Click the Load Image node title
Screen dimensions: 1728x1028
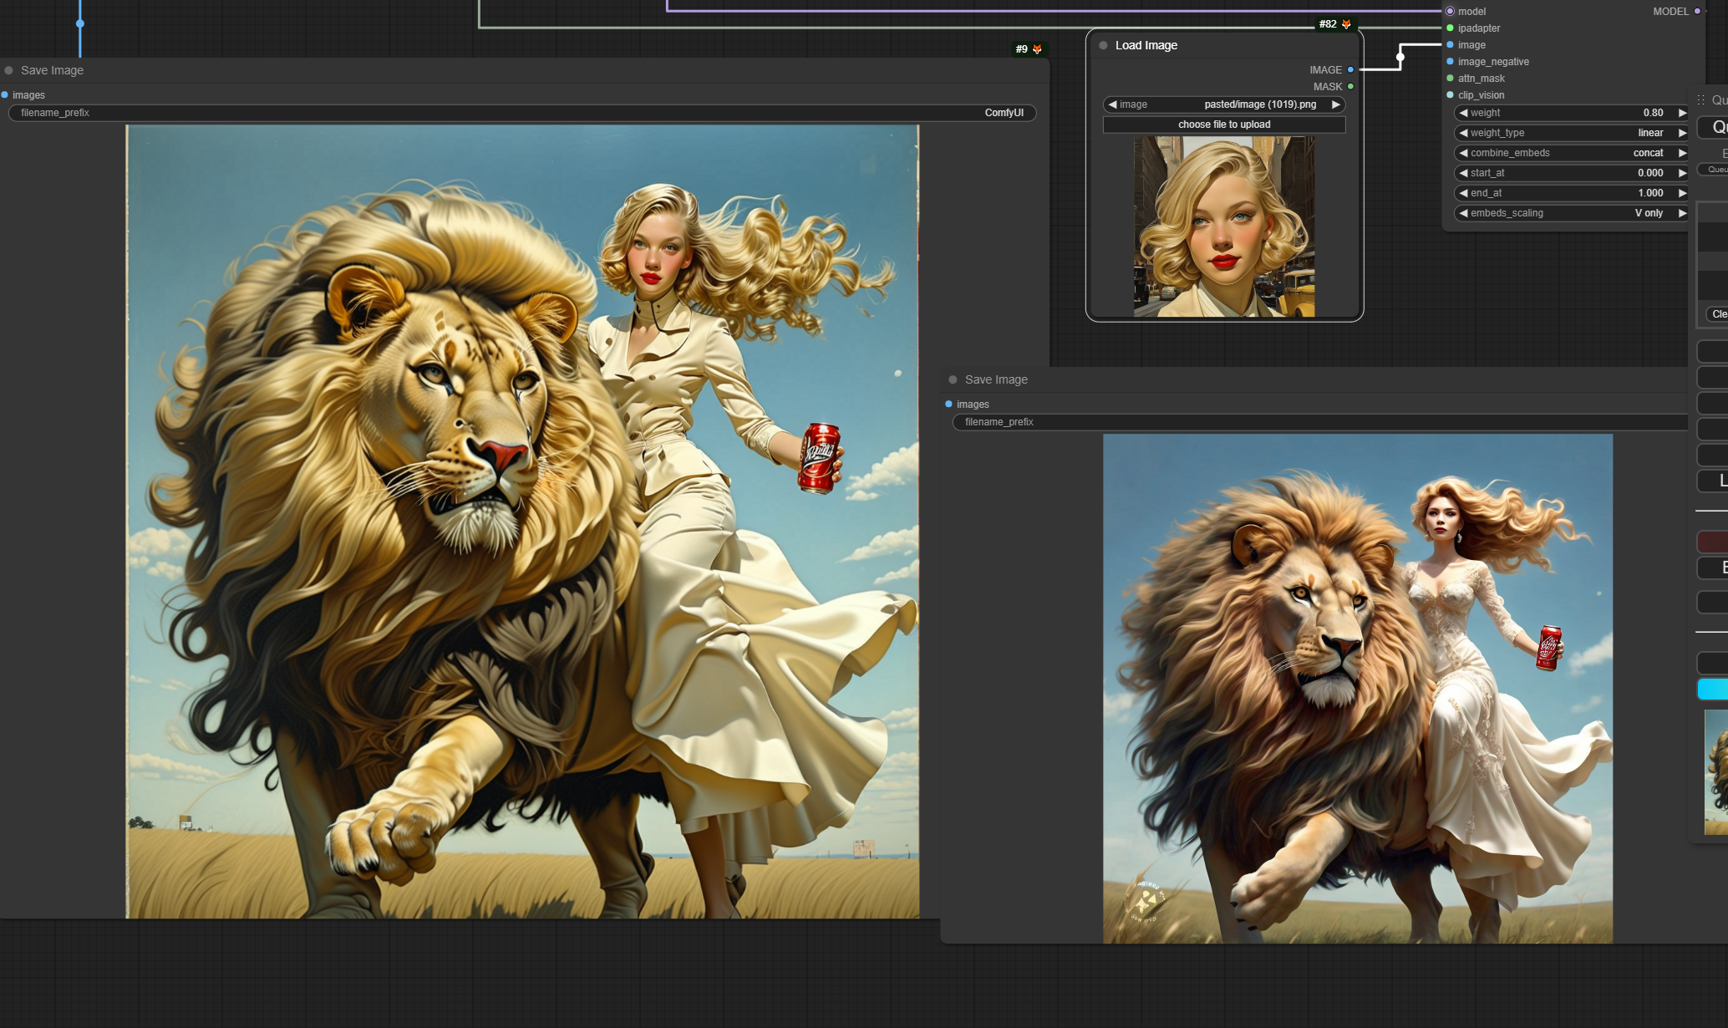[1146, 45]
